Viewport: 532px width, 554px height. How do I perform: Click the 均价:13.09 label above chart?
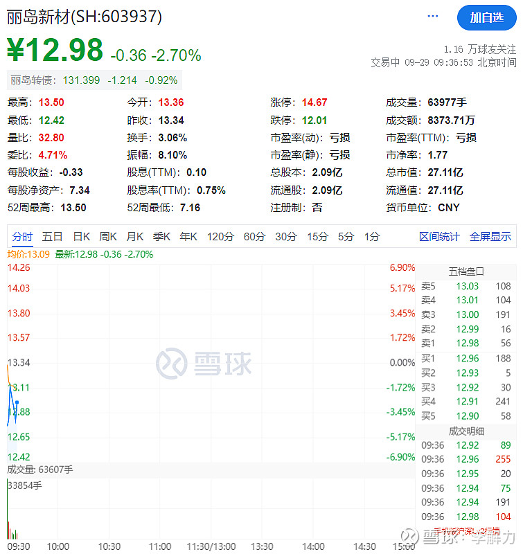click(x=28, y=254)
